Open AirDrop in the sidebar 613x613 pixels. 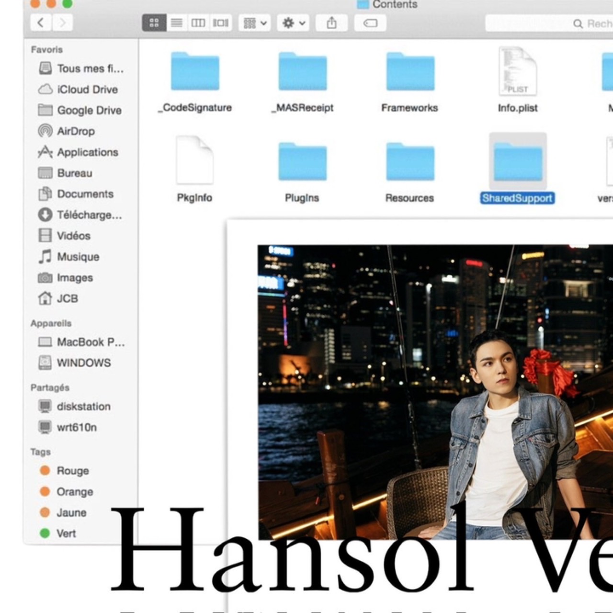coord(75,131)
